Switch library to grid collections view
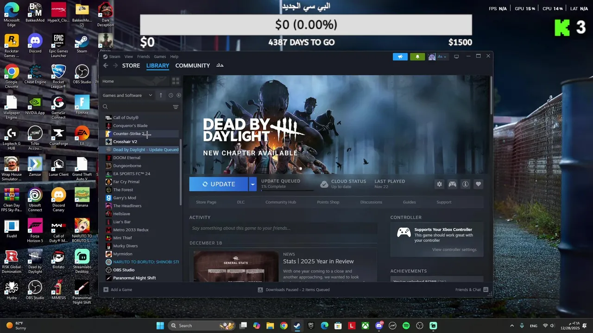Viewport: 593px width, 333px height. click(x=176, y=81)
